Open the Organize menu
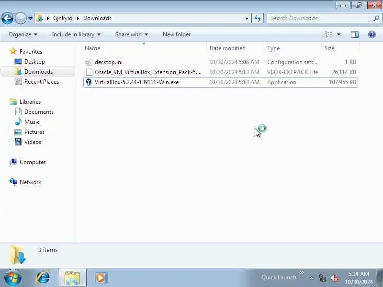The image size is (383, 287). pyautogui.click(x=23, y=34)
